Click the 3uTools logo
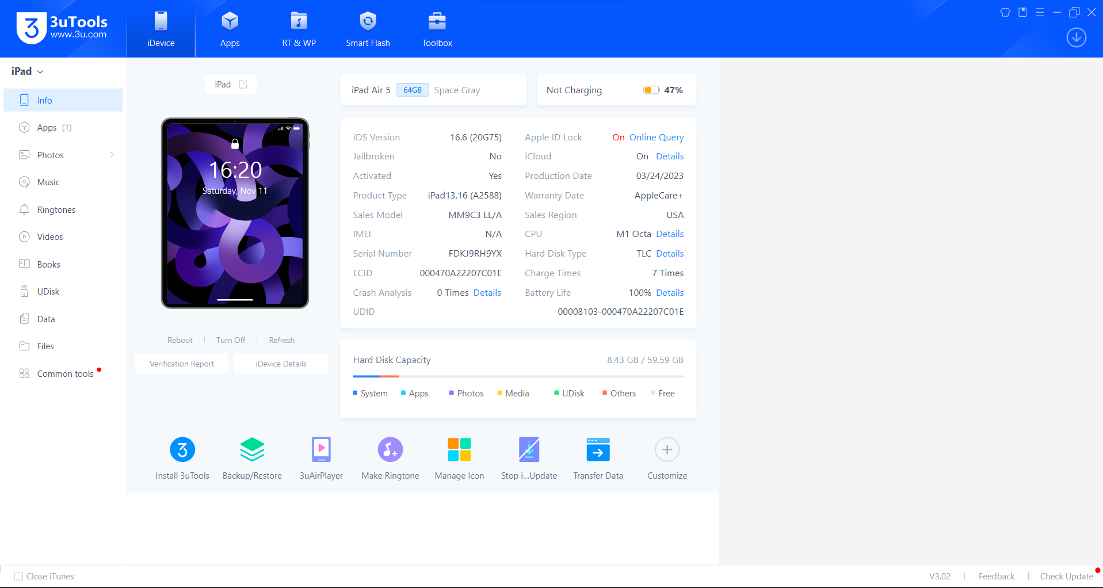 (x=62, y=28)
